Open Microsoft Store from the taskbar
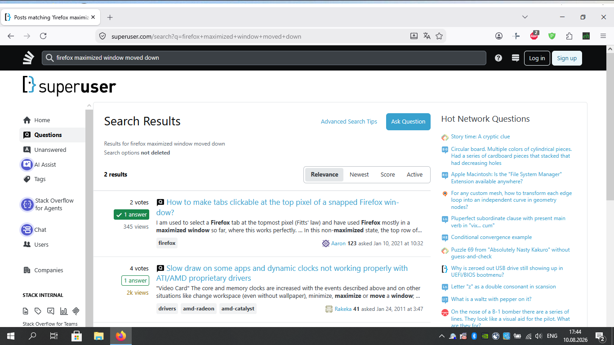This screenshot has height=345, width=614. pyautogui.click(x=77, y=336)
